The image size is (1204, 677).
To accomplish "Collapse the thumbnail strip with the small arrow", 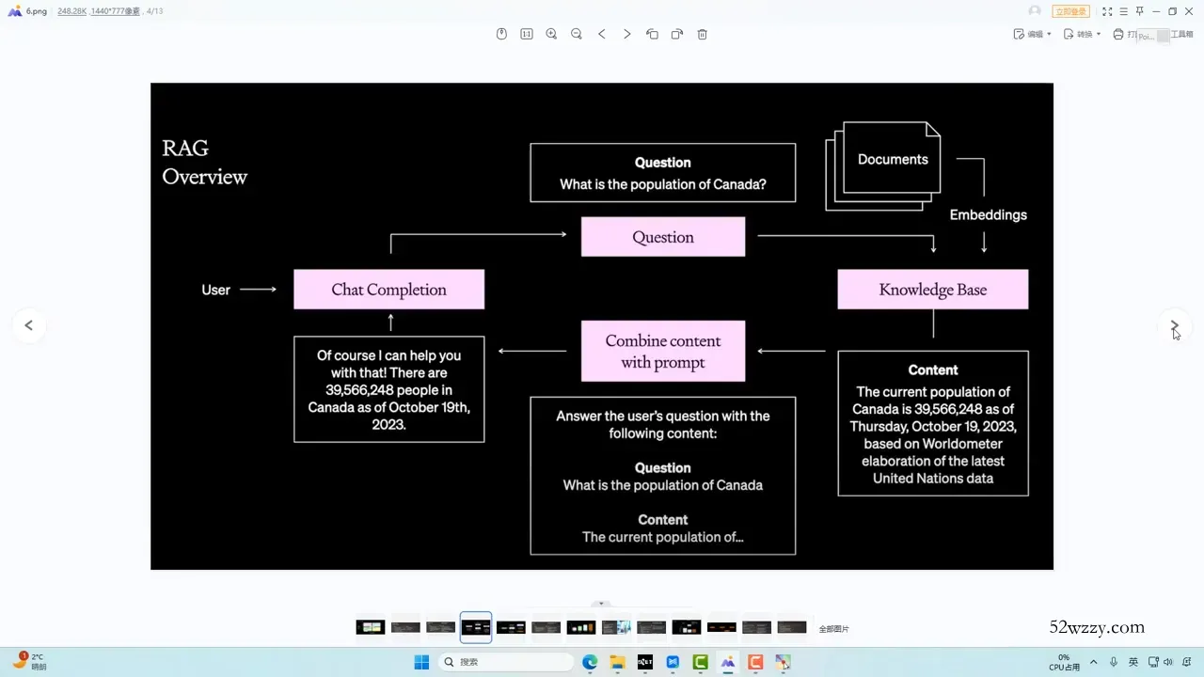I will click(x=602, y=604).
